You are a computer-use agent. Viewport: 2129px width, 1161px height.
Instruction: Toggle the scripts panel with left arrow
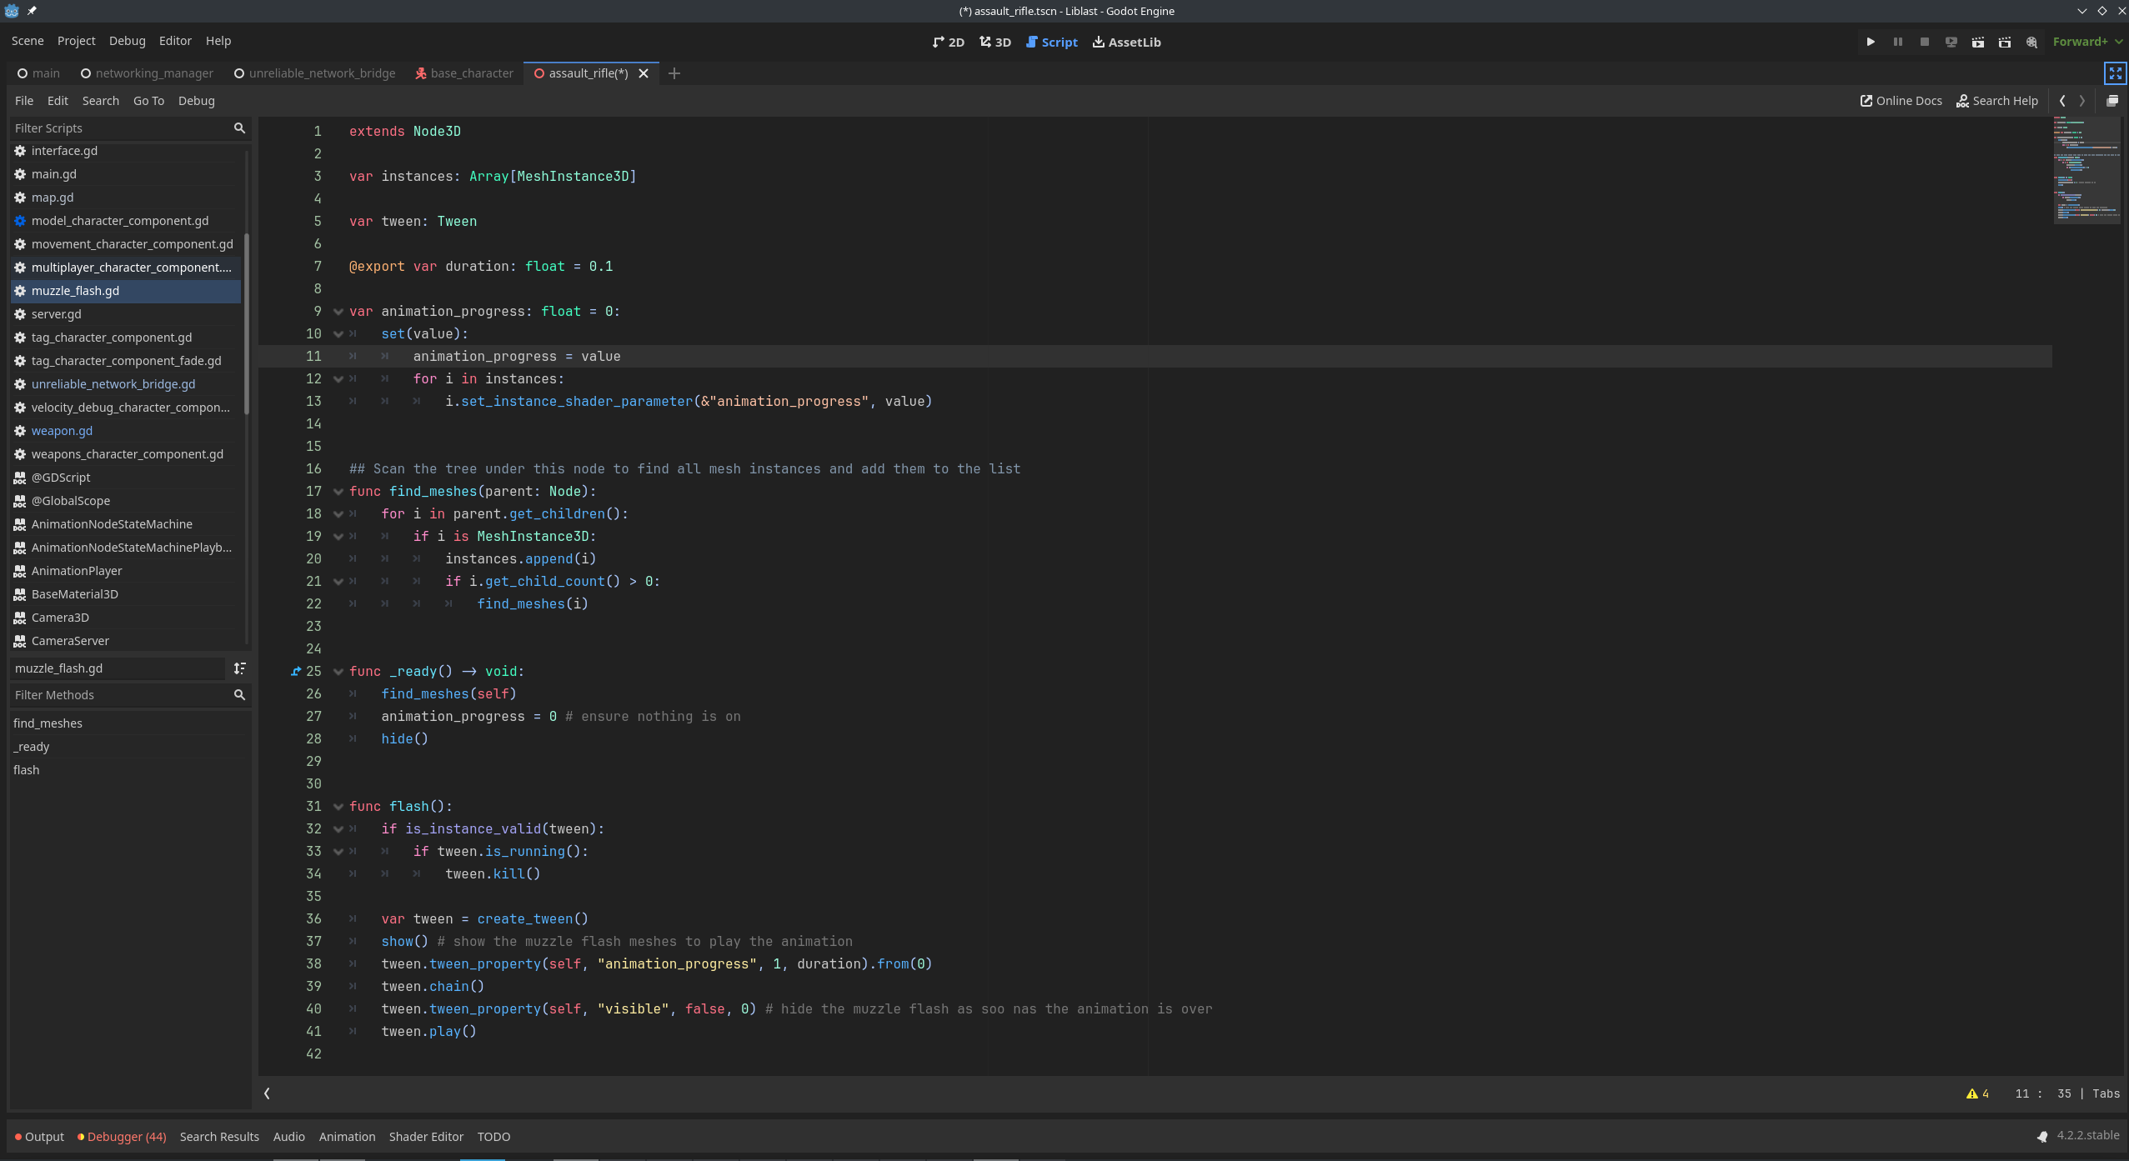coord(267,1093)
